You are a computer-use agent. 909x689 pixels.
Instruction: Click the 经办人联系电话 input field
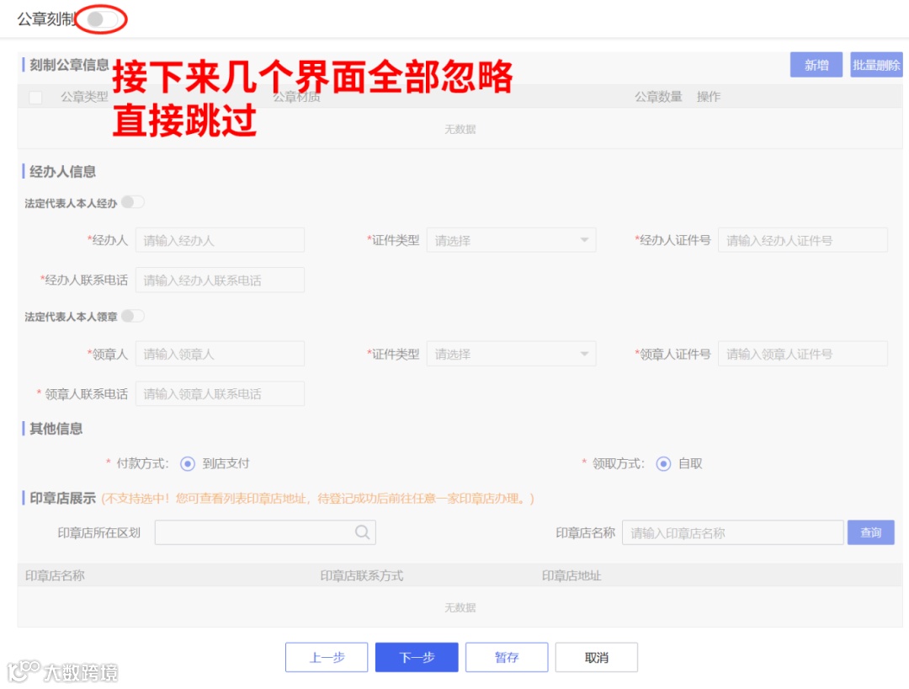click(220, 280)
